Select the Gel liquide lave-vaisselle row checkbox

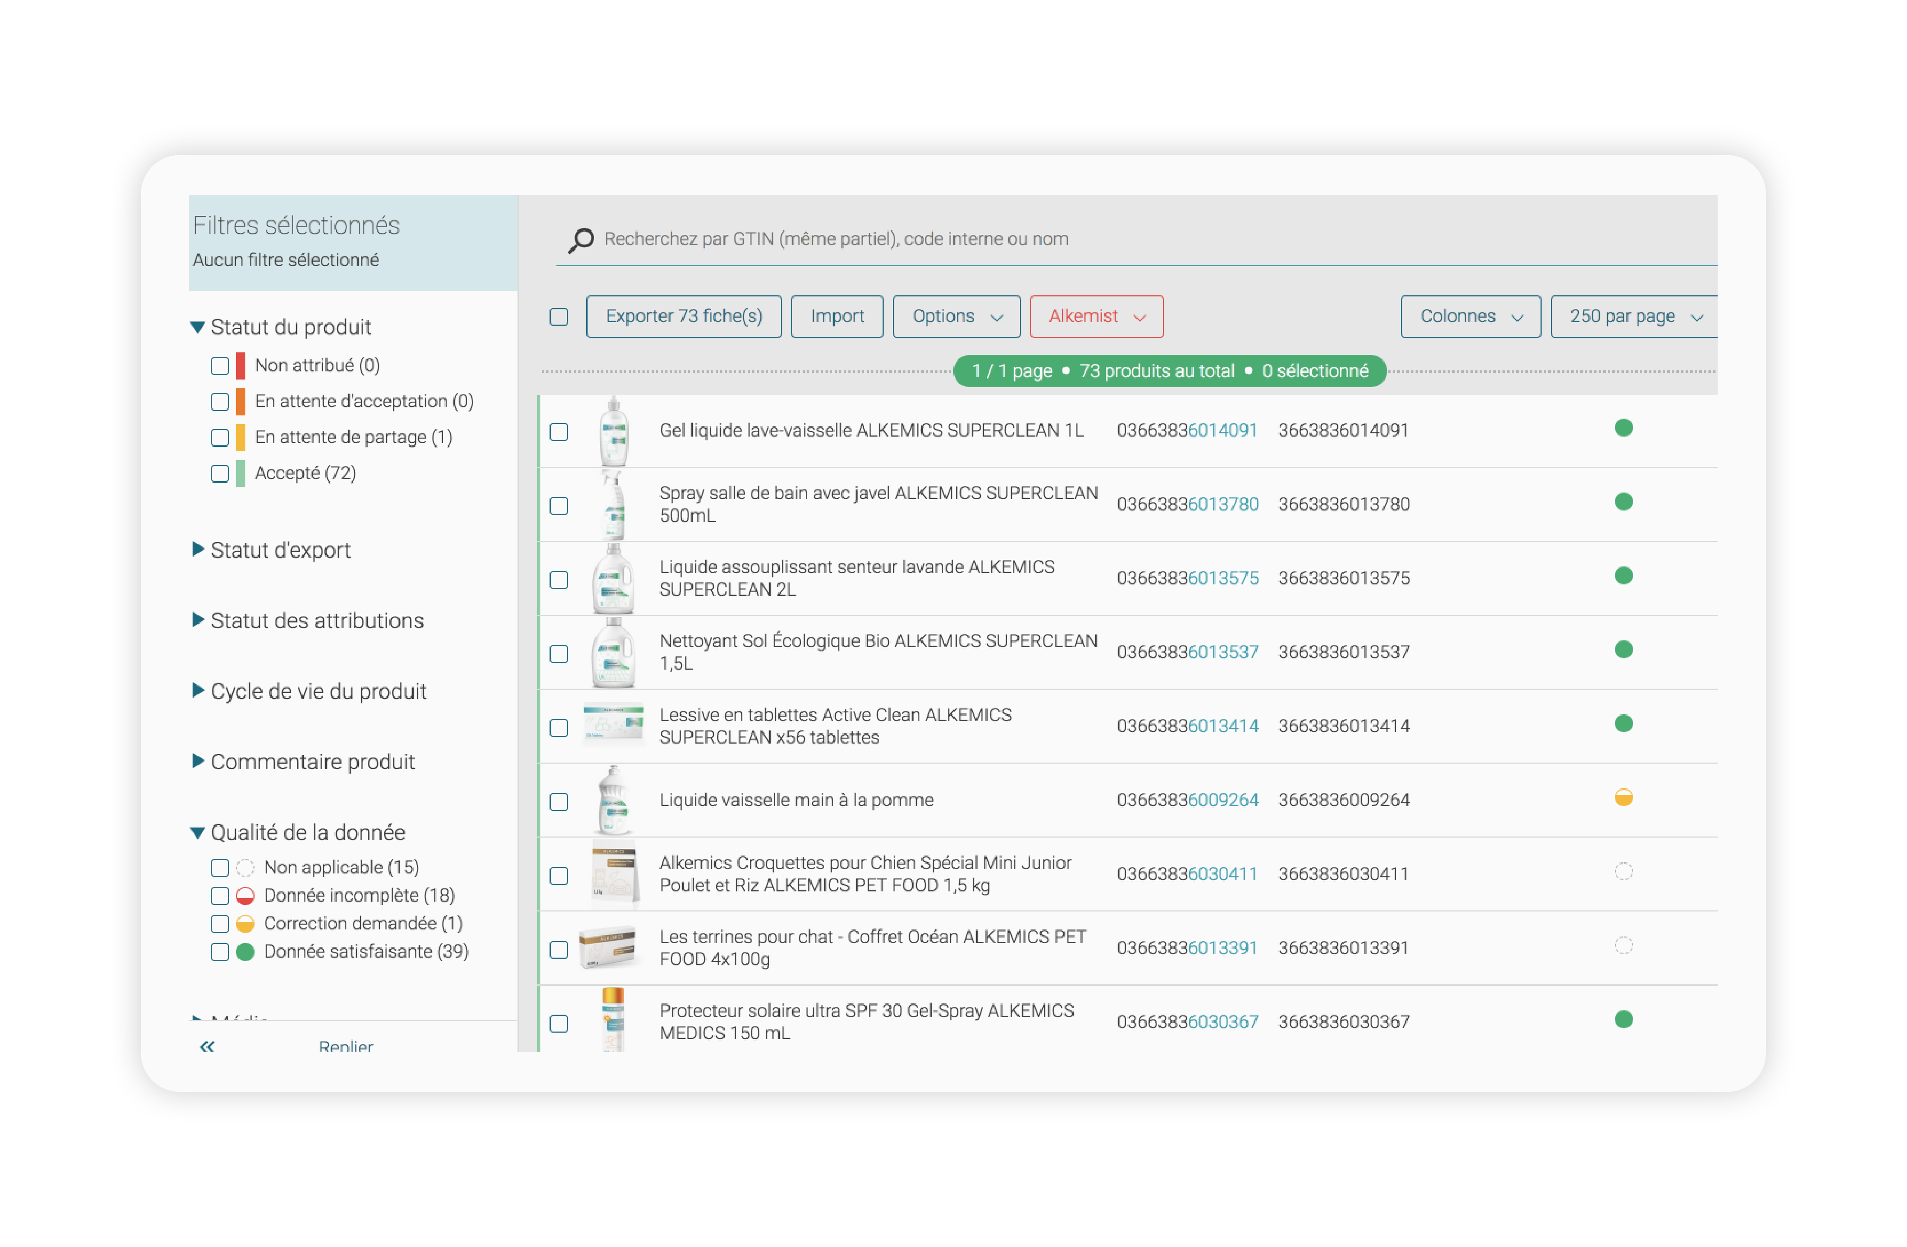558,432
